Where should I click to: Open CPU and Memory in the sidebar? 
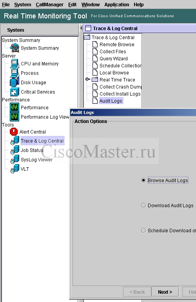pyautogui.click(x=40, y=63)
